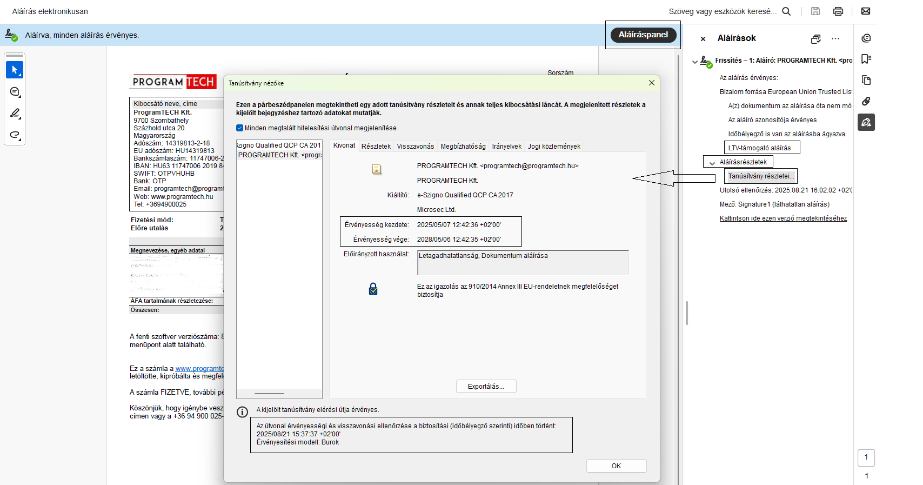Switch to the Részletek tab
The image size is (923, 485).
click(x=376, y=147)
